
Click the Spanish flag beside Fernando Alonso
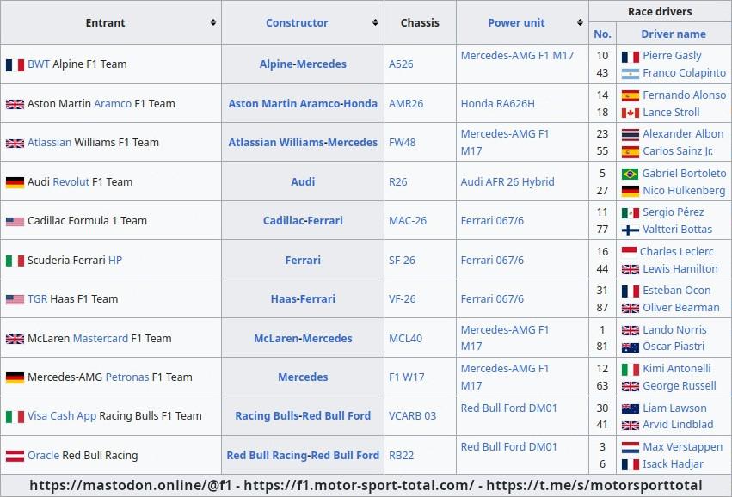pos(630,95)
